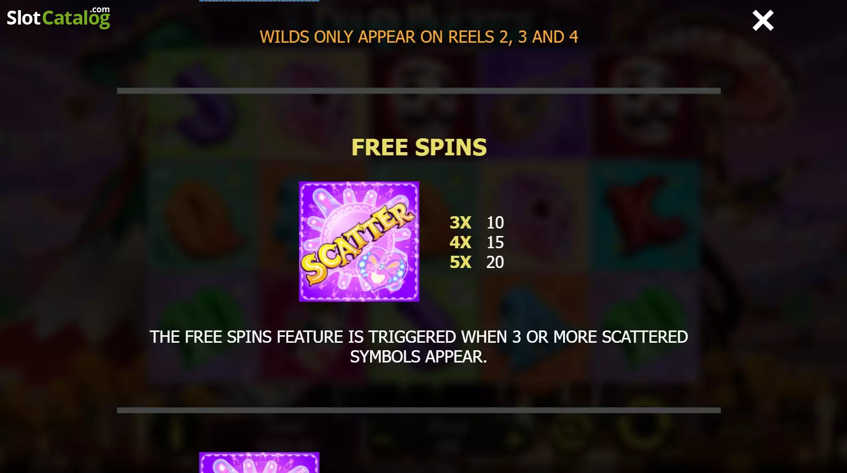This screenshot has width=847, height=473.
Task: Open the SlotCatalog.com logo link
Action: click(58, 17)
